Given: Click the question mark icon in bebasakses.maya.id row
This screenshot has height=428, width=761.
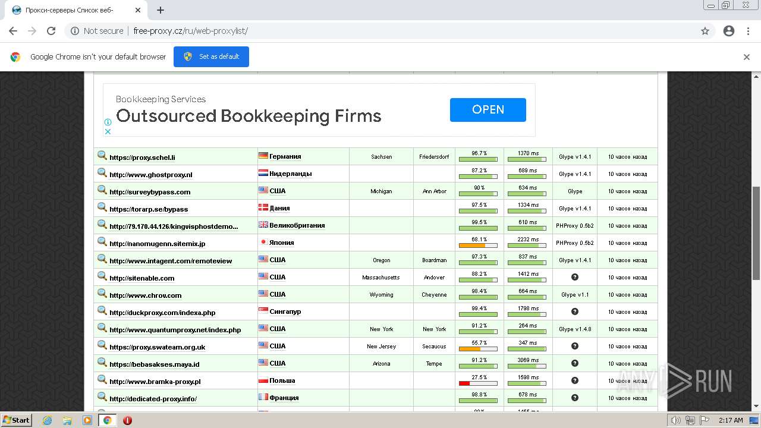Looking at the screenshot, I should click(575, 363).
